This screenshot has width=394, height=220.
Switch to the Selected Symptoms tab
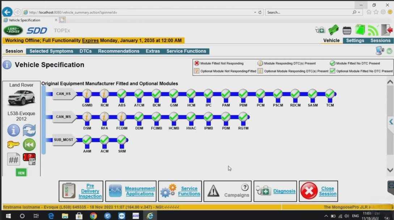coord(51,51)
